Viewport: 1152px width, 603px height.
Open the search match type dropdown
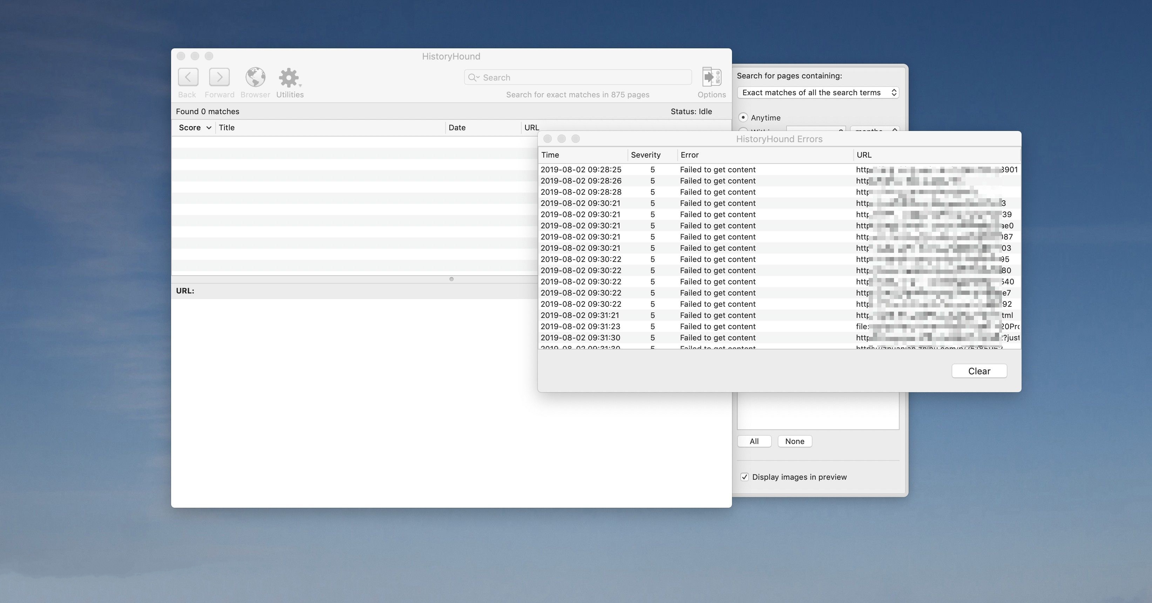[818, 92]
